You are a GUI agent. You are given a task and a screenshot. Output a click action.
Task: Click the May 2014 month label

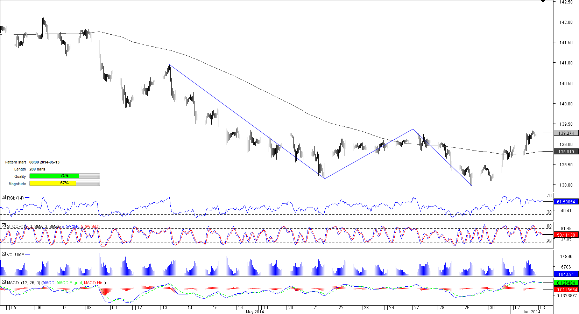pyautogui.click(x=255, y=312)
